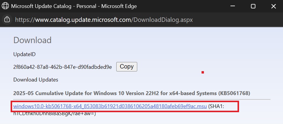Maximize the Edge download dialog window
This screenshot has width=283, height=124.
(x=253, y=6)
